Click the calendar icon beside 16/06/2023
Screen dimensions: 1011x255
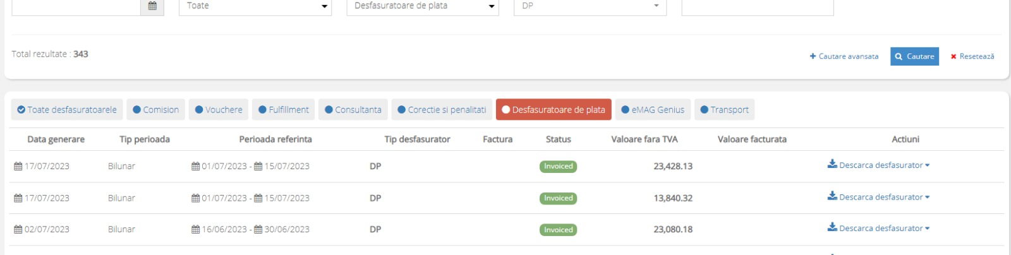[x=196, y=230]
